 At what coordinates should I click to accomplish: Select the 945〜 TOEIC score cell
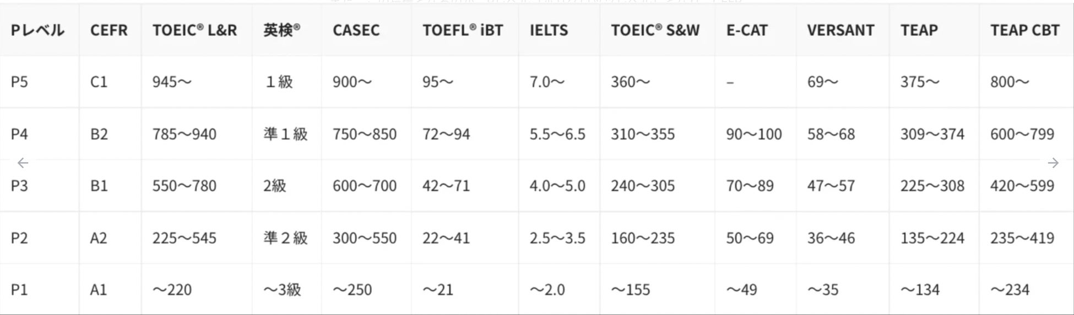[172, 82]
